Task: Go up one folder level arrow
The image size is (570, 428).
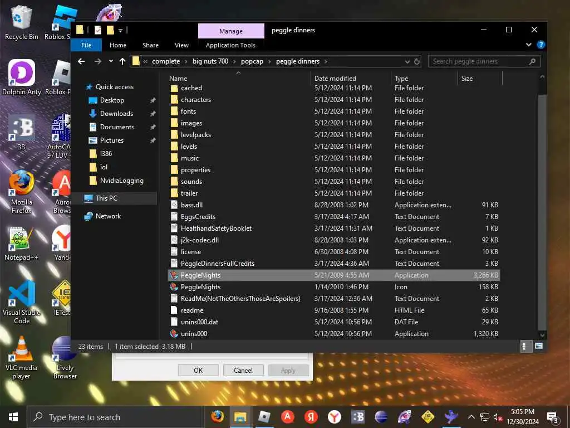Action: [122, 61]
